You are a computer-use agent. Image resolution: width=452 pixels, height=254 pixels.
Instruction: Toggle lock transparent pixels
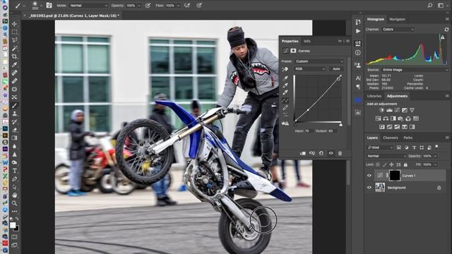click(378, 164)
